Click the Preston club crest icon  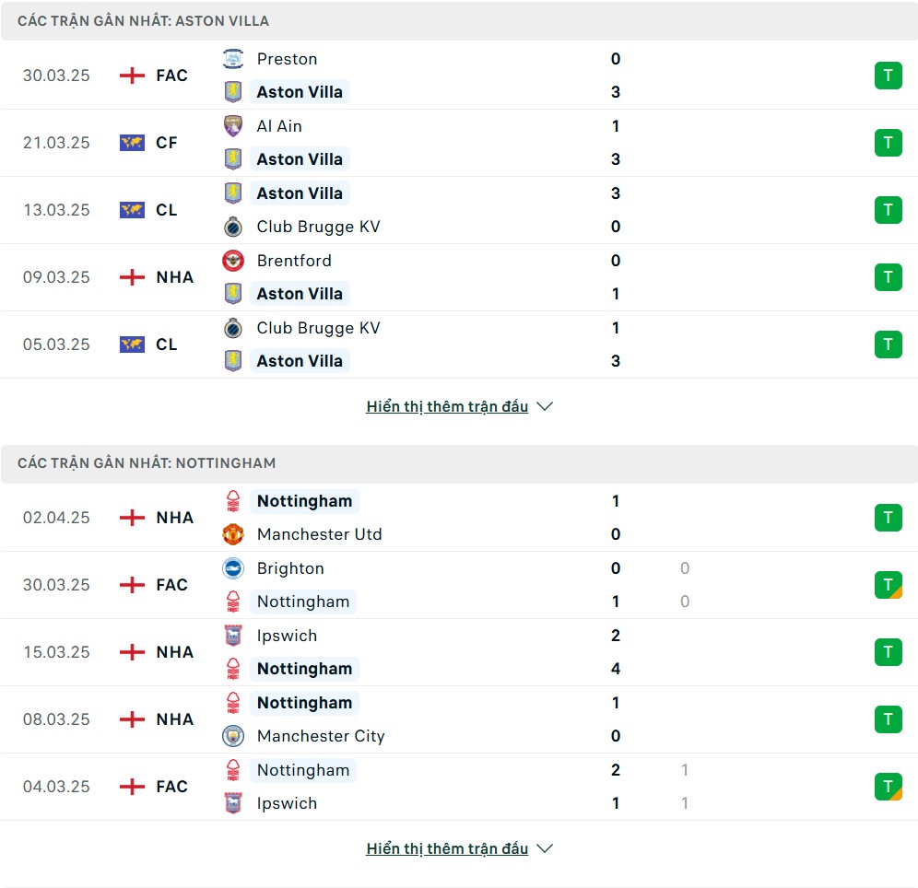(233, 59)
